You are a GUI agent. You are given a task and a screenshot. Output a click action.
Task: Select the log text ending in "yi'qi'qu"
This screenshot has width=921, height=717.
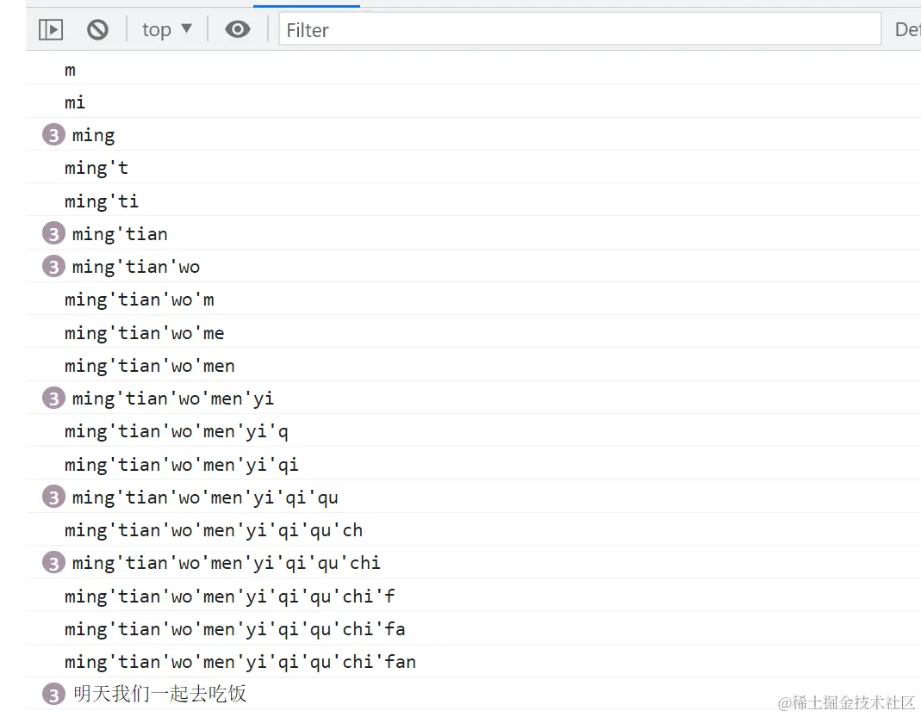click(205, 498)
